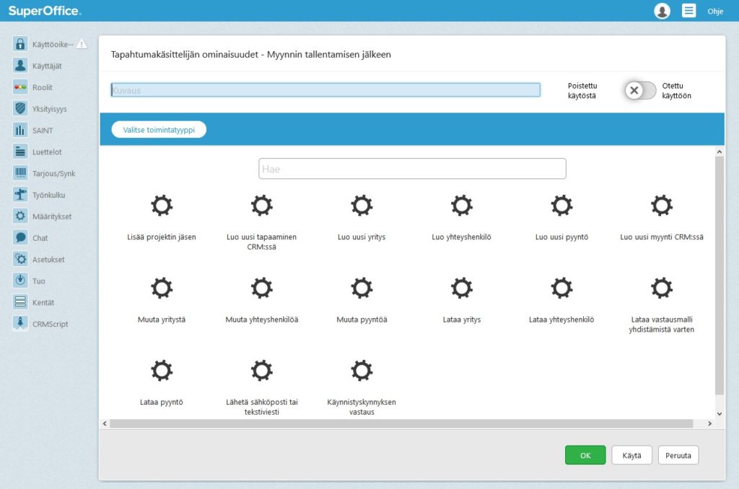739x489 pixels.
Task: Click the user profile avatar icon
Action: [662, 11]
